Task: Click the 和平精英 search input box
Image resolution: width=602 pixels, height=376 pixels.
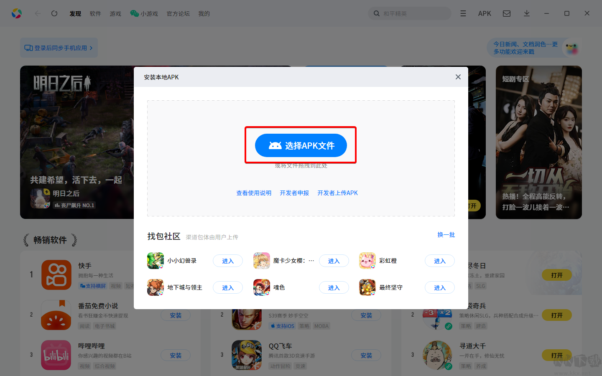Action: coord(410,13)
